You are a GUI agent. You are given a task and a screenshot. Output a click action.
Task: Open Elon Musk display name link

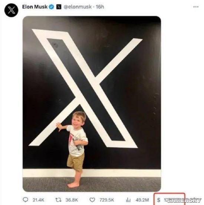tap(35, 7)
